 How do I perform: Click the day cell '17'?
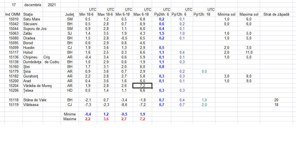pyautogui.click(x=13, y=5)
